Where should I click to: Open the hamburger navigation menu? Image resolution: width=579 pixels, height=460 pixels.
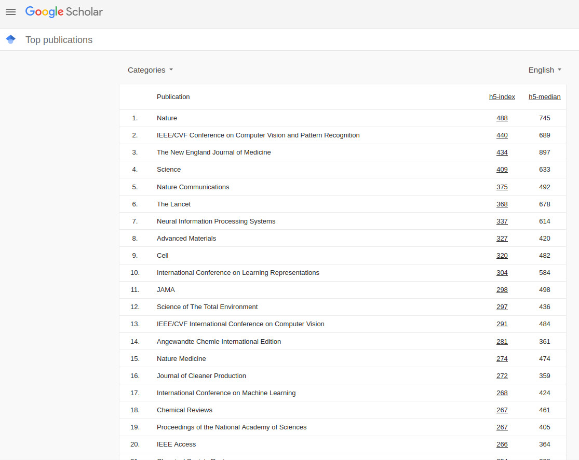click(x=10, y=12)
